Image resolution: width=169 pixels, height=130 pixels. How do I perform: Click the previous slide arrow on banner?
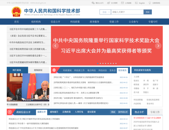(55, 46)
